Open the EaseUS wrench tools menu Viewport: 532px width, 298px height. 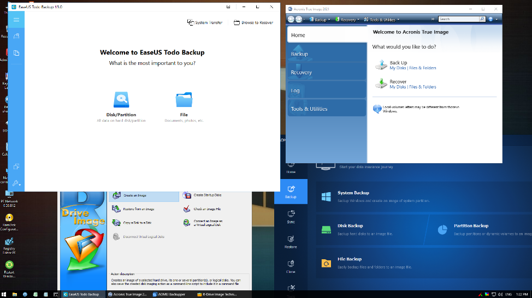[x=16, y=183]
